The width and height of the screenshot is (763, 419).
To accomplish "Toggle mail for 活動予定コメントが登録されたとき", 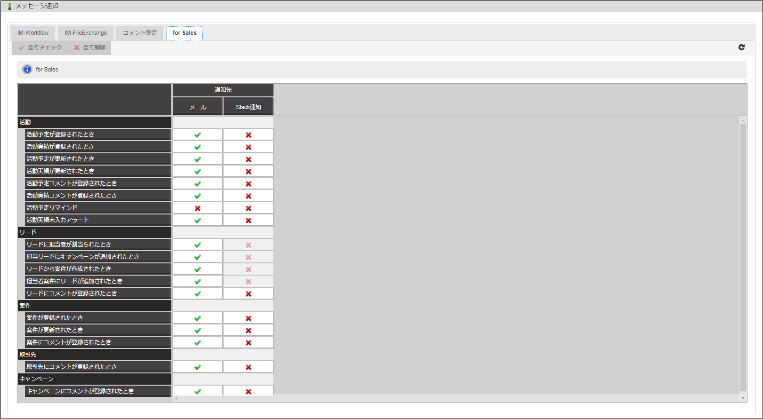I will tap(198, 183).
